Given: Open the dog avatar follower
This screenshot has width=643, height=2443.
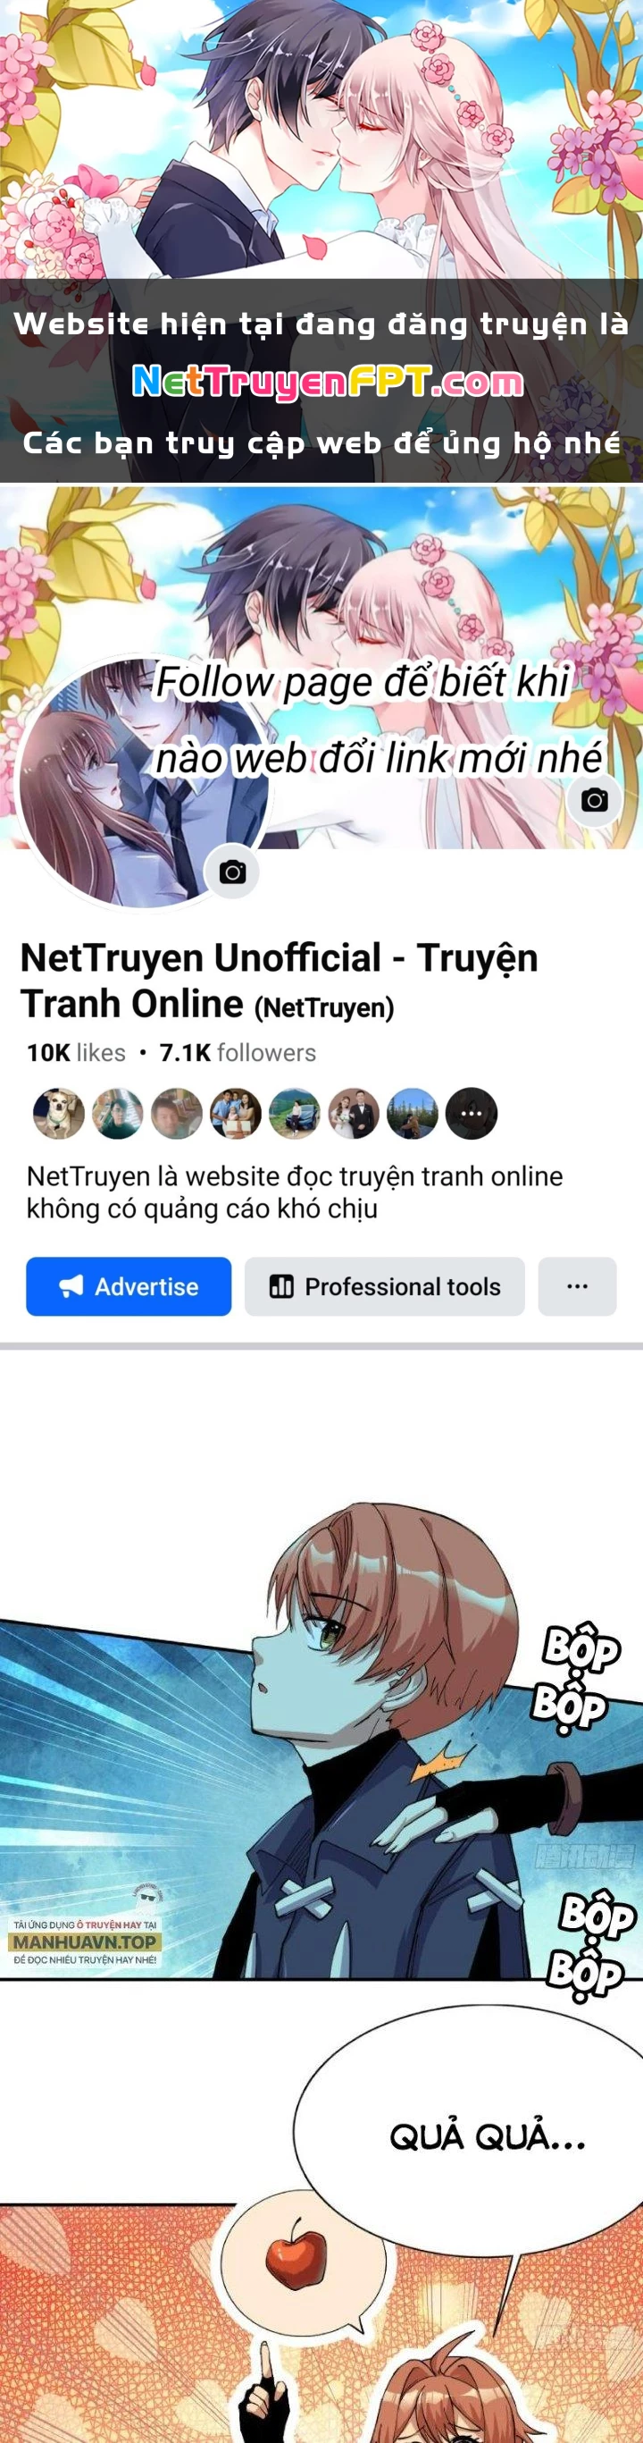Looking at the screenshot, I should click(x=59, y=1112).
